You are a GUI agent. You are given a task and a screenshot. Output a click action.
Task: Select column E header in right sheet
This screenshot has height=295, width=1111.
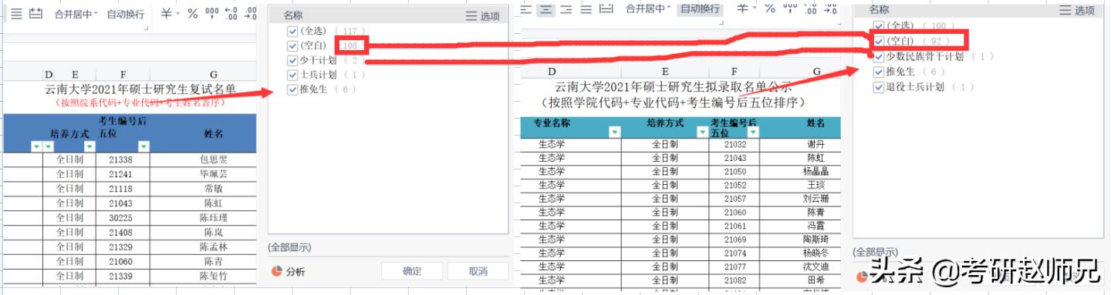click(x=664, y=71)
